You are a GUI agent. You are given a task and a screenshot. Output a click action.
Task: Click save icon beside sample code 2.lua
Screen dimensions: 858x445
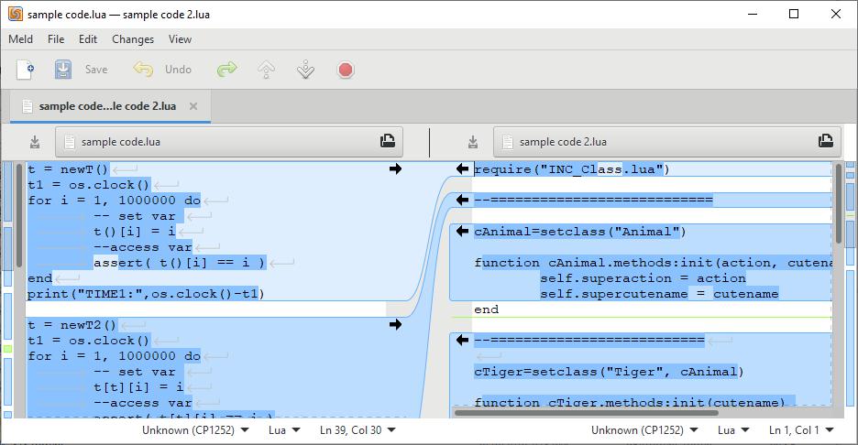473,142
